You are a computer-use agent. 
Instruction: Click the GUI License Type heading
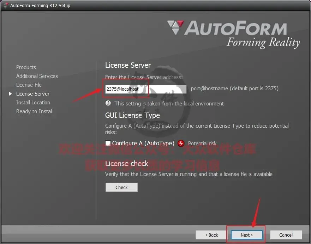click(132, 115)
